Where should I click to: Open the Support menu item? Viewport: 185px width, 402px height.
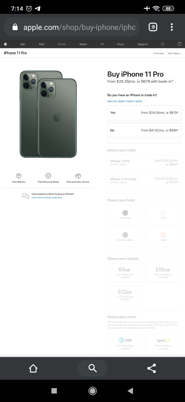coord(143,44)
